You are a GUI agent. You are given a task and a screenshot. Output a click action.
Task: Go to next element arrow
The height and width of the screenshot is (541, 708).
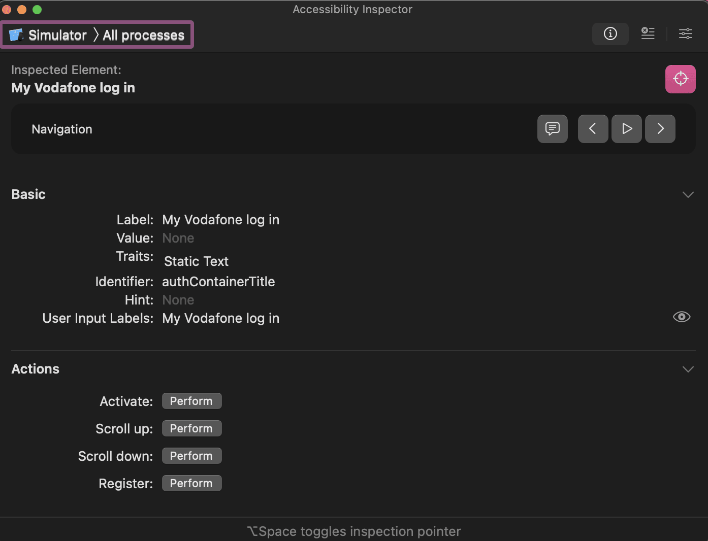pos(660,129)
